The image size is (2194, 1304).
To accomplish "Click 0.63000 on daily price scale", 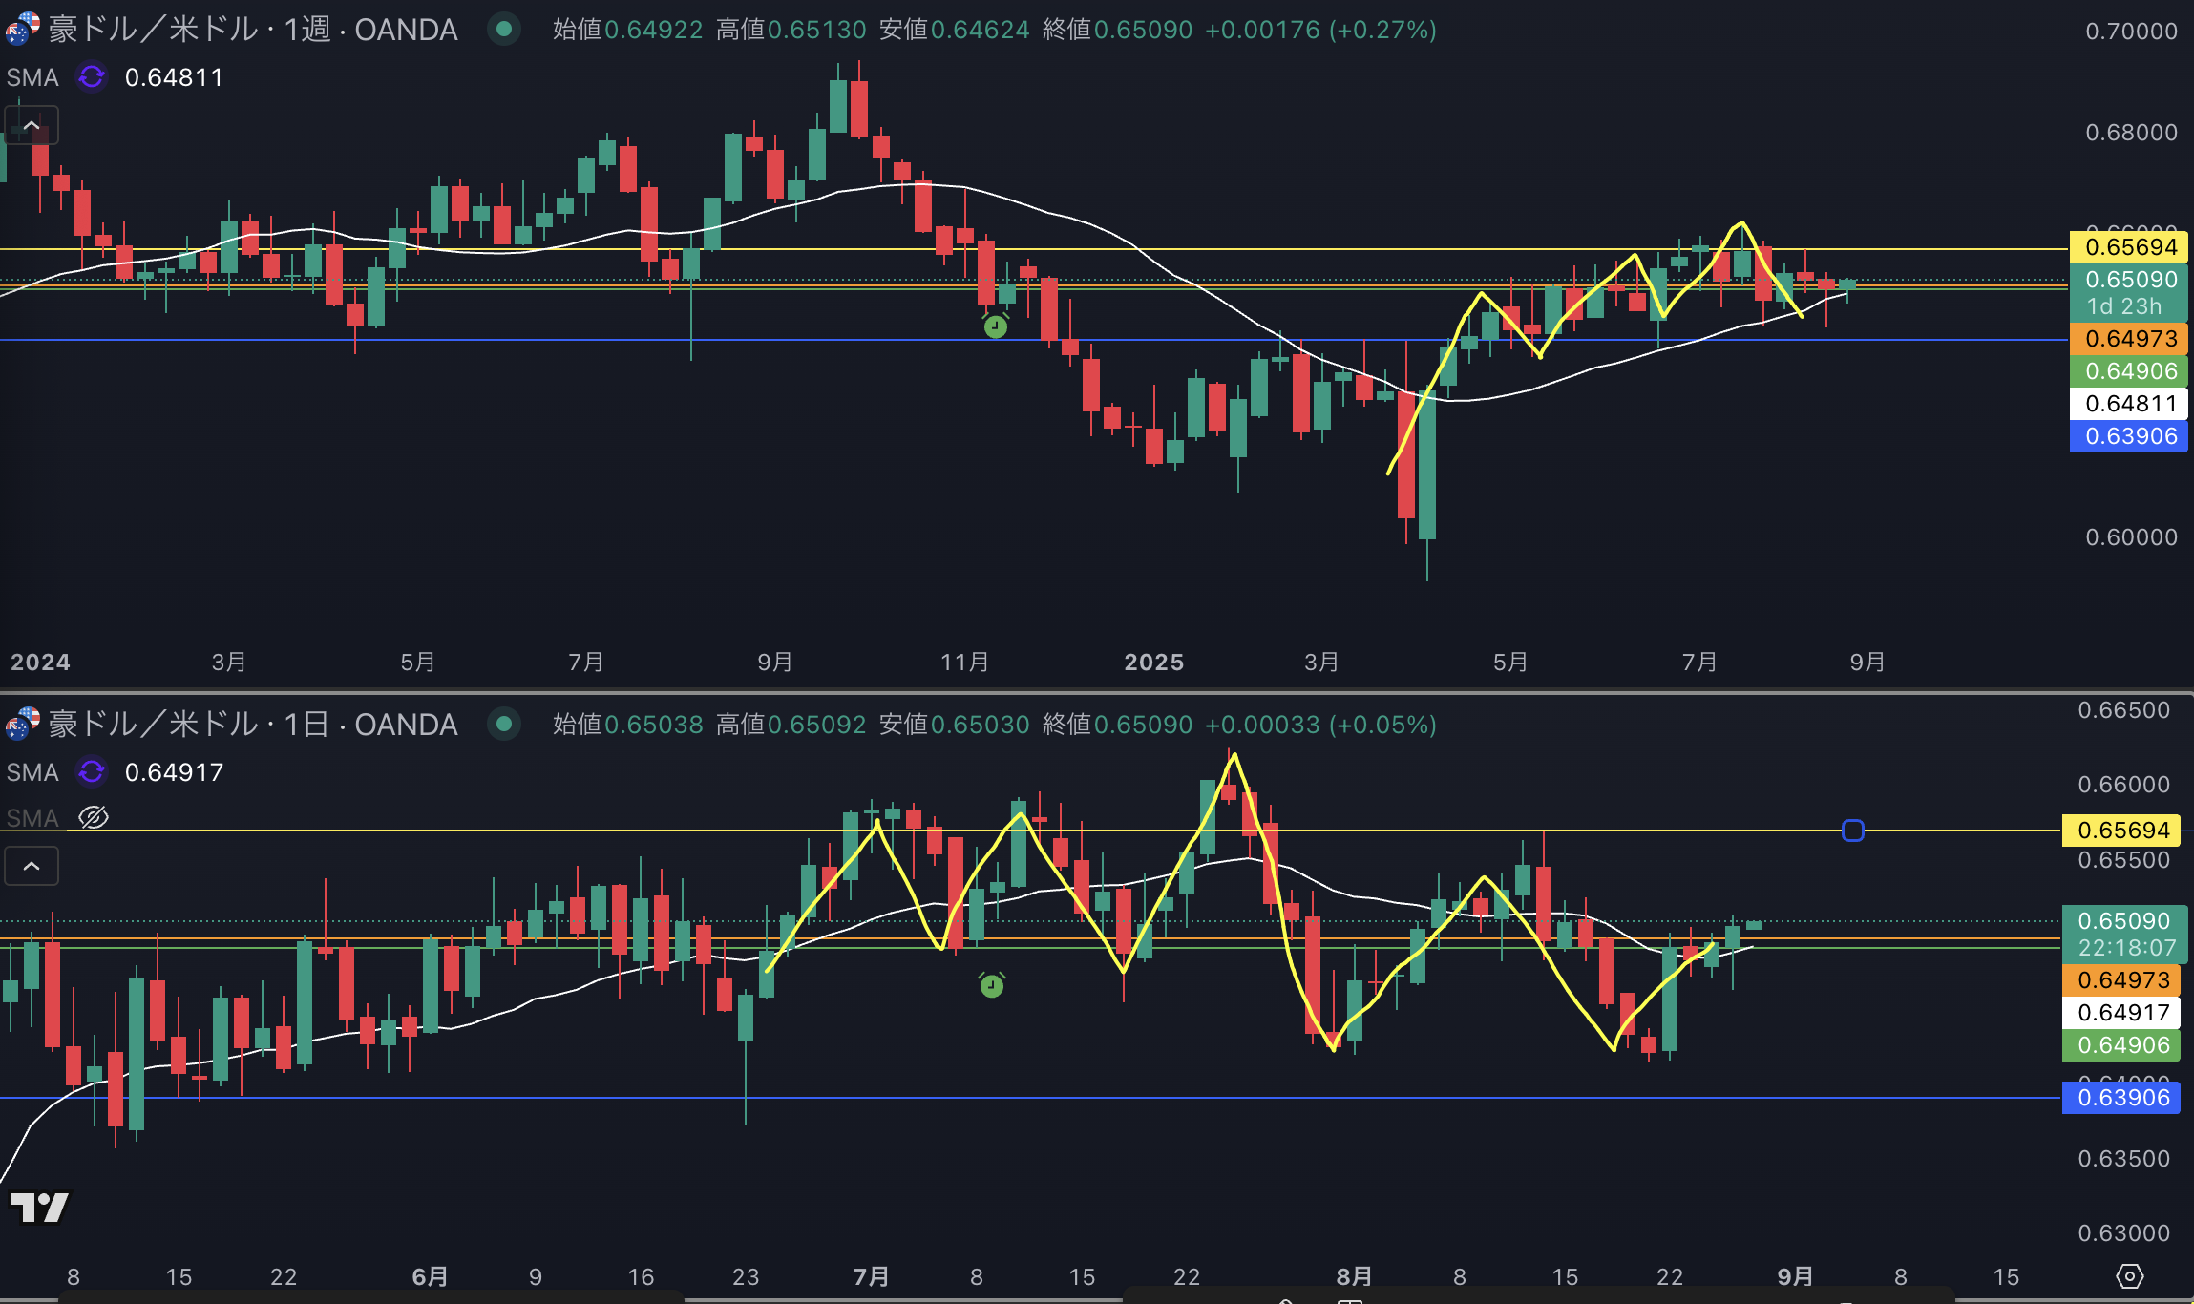I will 2124,1233.
